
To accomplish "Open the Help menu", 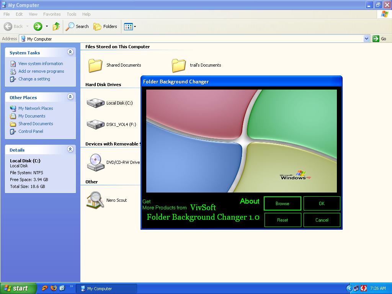I will [x=86, y=14].
